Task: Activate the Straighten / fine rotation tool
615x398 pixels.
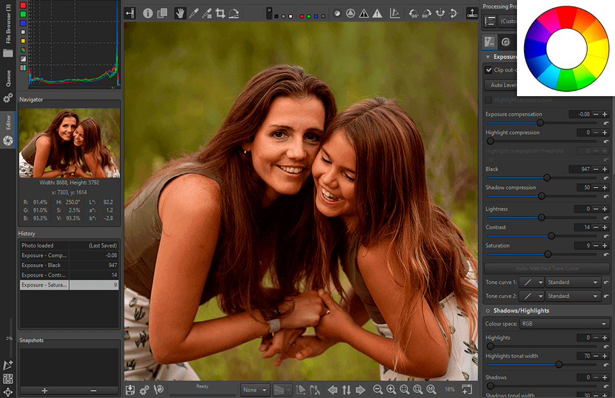Action: coord(234,13)
